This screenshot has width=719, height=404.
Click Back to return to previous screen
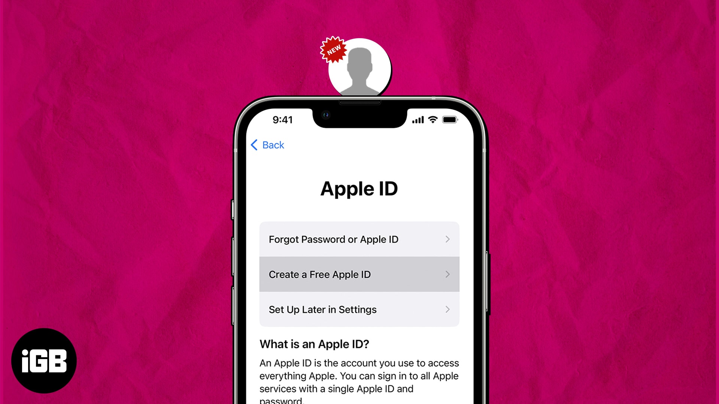(267, 144)
